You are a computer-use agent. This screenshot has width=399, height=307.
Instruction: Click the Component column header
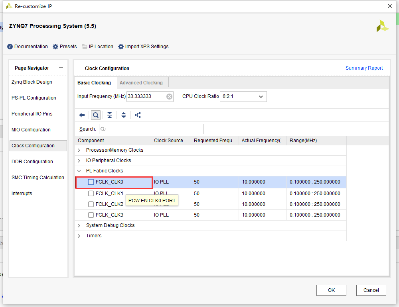pyautogui.click(x=113, y=141)
